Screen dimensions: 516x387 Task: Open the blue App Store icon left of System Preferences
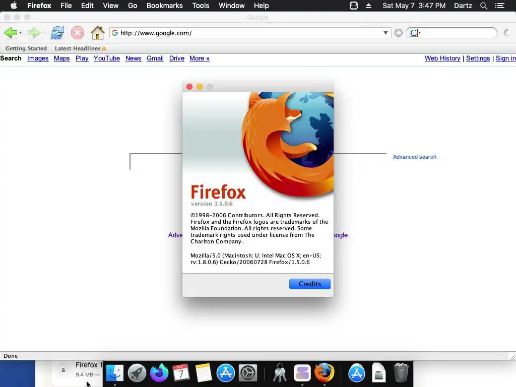coord(225,373)
